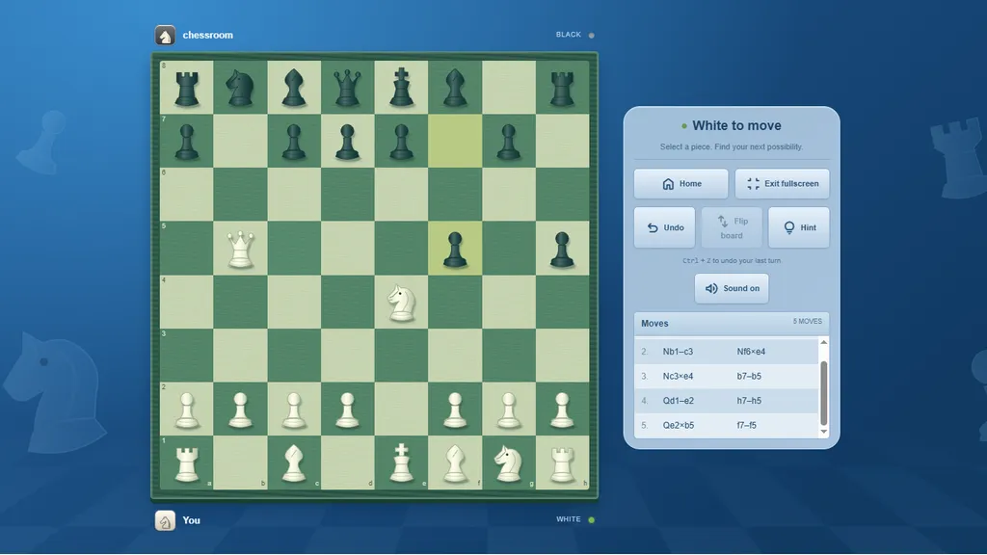Select the white knight on g1

point(509,462)
